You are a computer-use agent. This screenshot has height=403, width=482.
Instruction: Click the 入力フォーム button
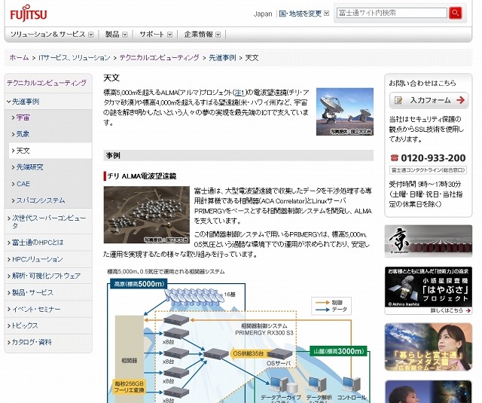point(429,100)
